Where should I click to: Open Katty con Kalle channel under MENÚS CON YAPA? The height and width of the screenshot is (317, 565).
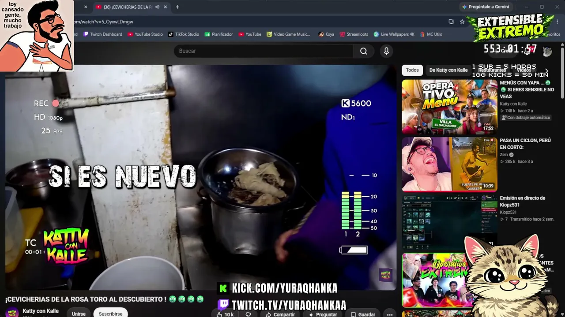click(x=513, y=104)
